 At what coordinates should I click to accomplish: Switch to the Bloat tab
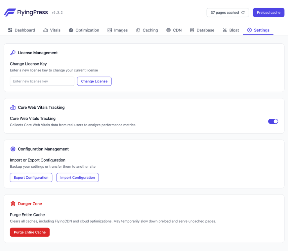(x=231, y=30)
